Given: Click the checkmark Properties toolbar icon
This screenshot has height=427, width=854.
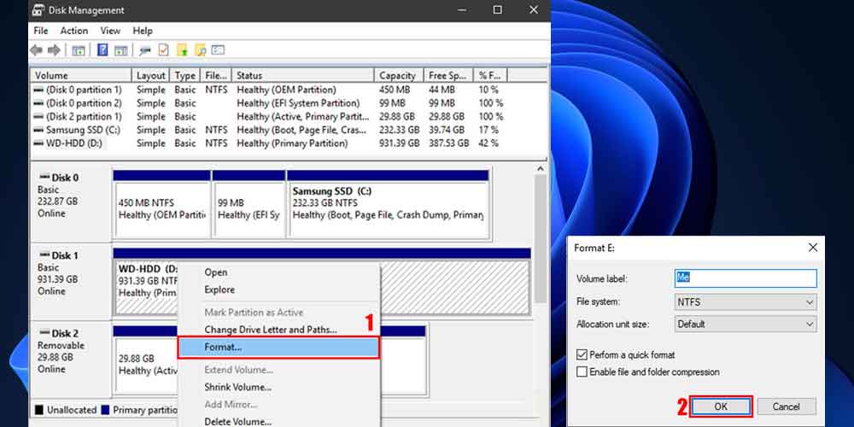Looking at the screenshot, I should (163, 50).
